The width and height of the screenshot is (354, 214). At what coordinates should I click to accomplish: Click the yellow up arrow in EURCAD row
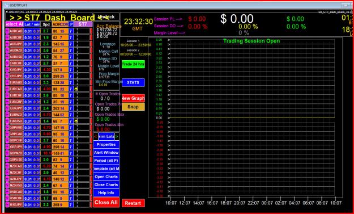[x=76, y=89]
